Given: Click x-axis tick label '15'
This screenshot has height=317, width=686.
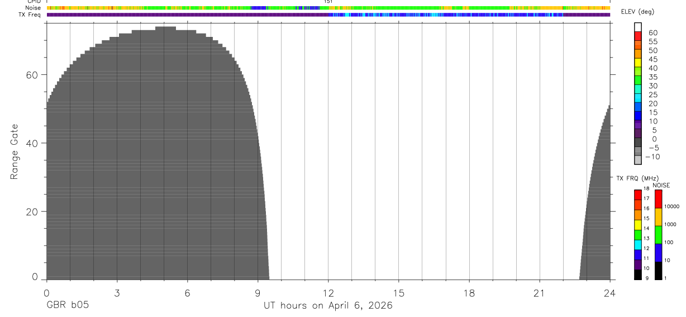Looking at the screenshot, I should coord(398,293).
